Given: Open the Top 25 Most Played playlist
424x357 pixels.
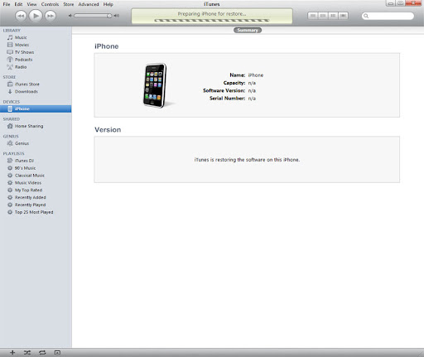Looking at the screenshot, I should point(36,212).
